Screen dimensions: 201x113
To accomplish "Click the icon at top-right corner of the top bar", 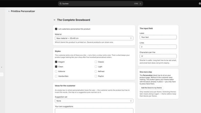I will [x=200, y=4].
